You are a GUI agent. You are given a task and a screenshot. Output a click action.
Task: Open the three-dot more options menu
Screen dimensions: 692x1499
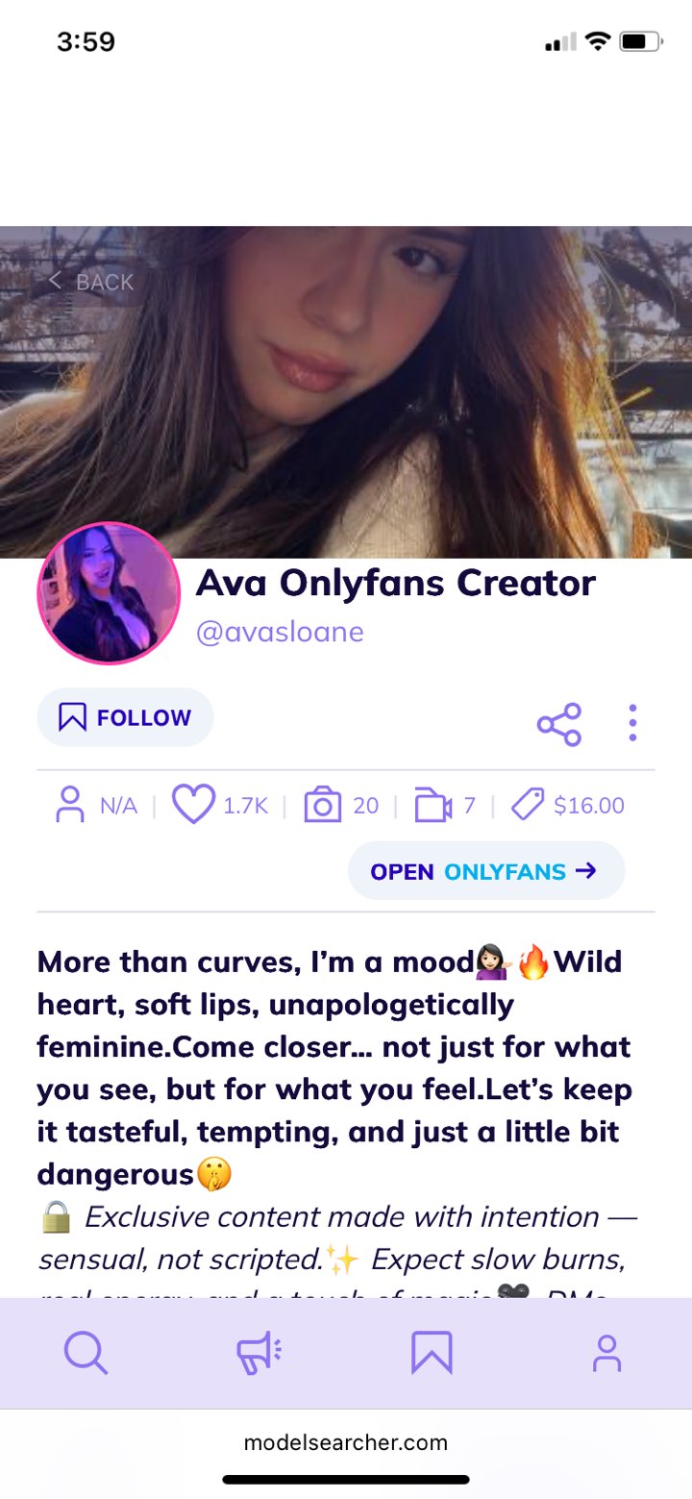[632, 723]
